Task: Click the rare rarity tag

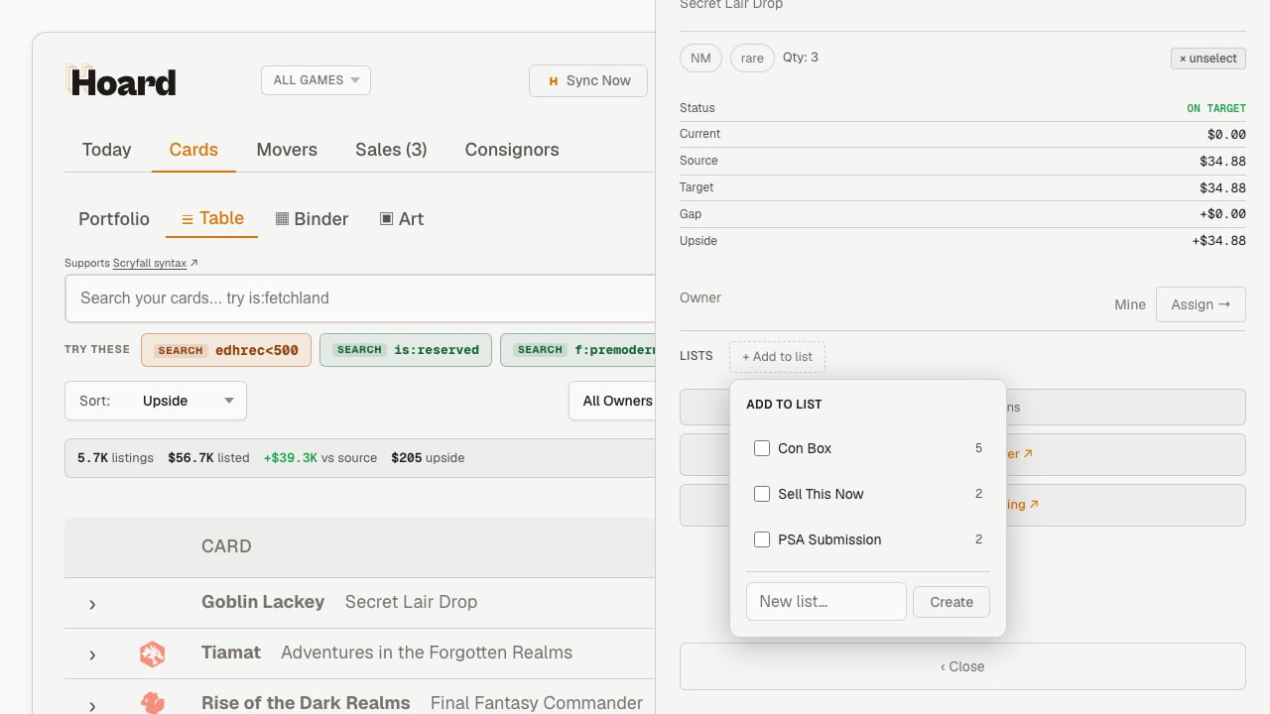Action: point(752,59)
